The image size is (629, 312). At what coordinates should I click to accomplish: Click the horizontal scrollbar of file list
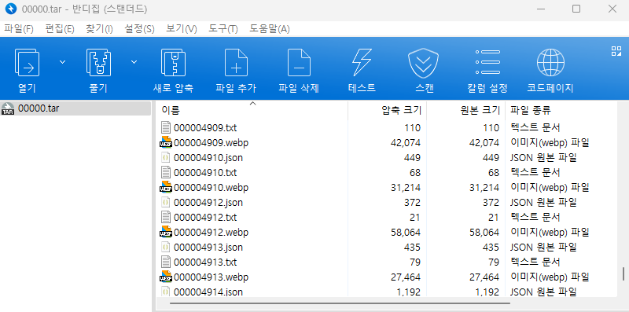pyautogui.click(x=340, y=303)
